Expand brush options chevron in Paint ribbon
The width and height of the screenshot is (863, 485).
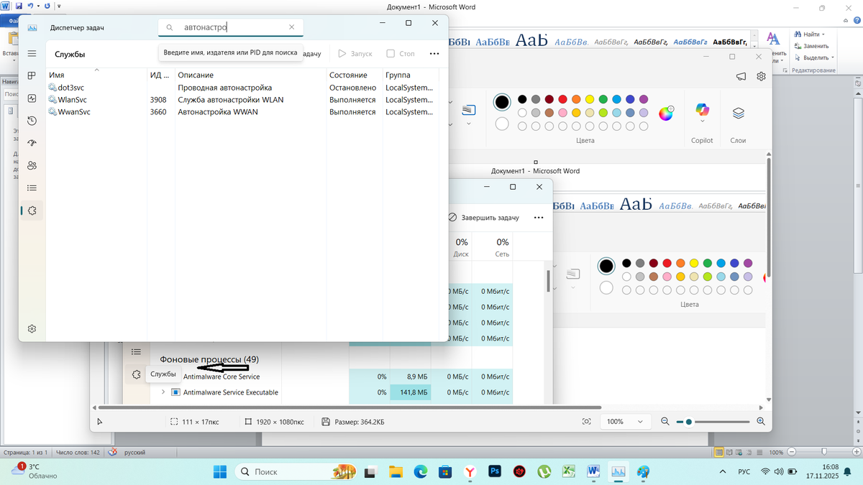click(x=469, y=123)
